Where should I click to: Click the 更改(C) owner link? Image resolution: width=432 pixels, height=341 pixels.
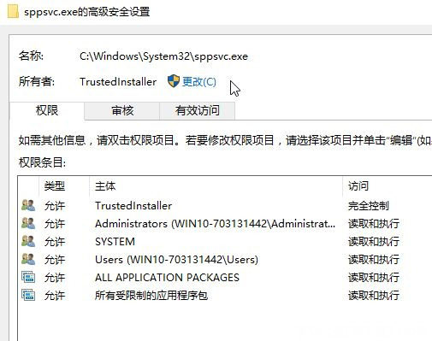pyautogui.click(x=199, y=82)
